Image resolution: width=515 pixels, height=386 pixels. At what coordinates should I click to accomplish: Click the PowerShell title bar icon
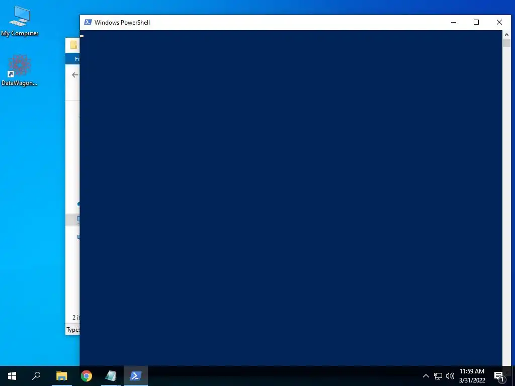tap(88, 22)
